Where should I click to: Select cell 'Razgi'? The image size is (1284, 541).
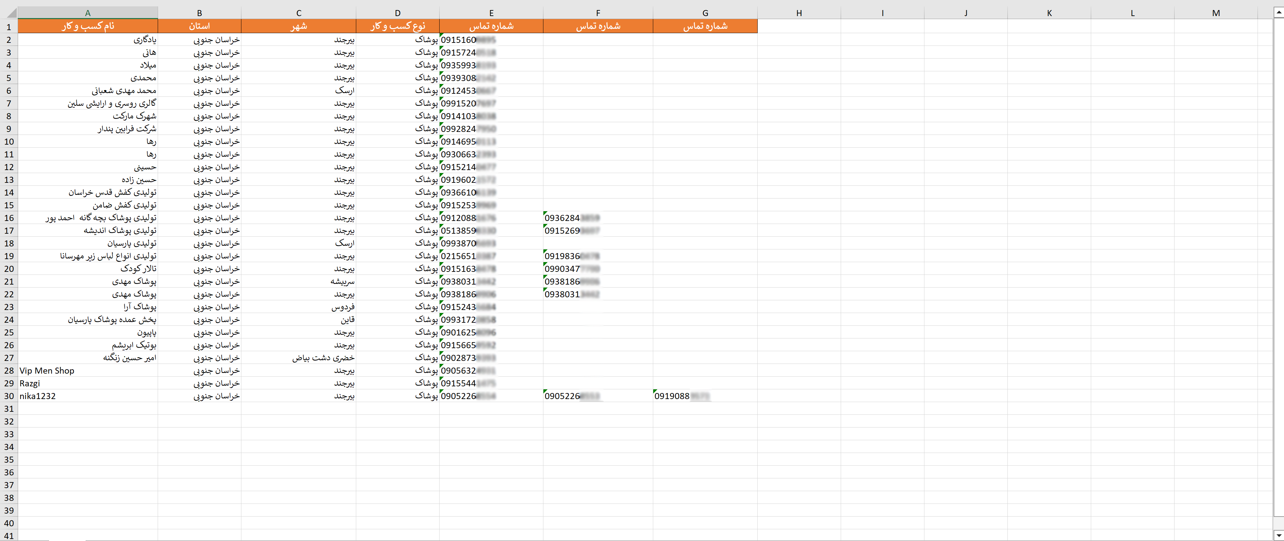pyautogui.click(x=88, y=383)
